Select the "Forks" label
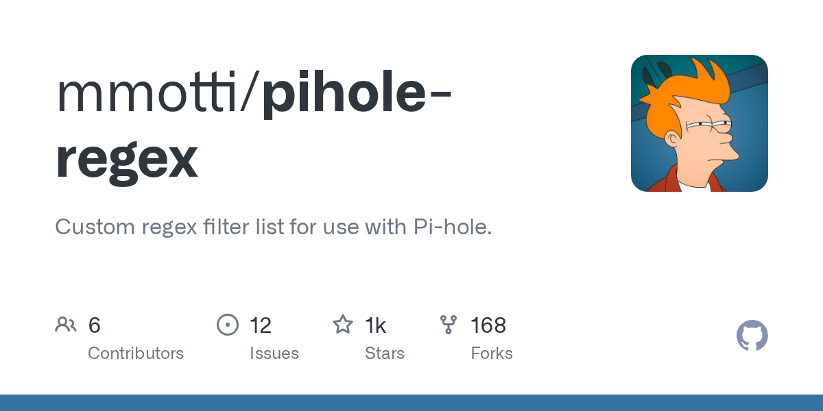Viewport: 823px width, 411px height. (492, 353)
